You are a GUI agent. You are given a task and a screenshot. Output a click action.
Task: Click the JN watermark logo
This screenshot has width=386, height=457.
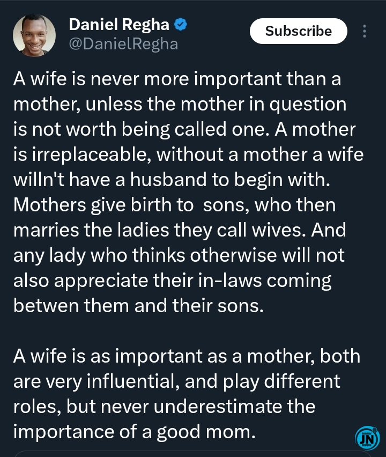pos(367,438)
